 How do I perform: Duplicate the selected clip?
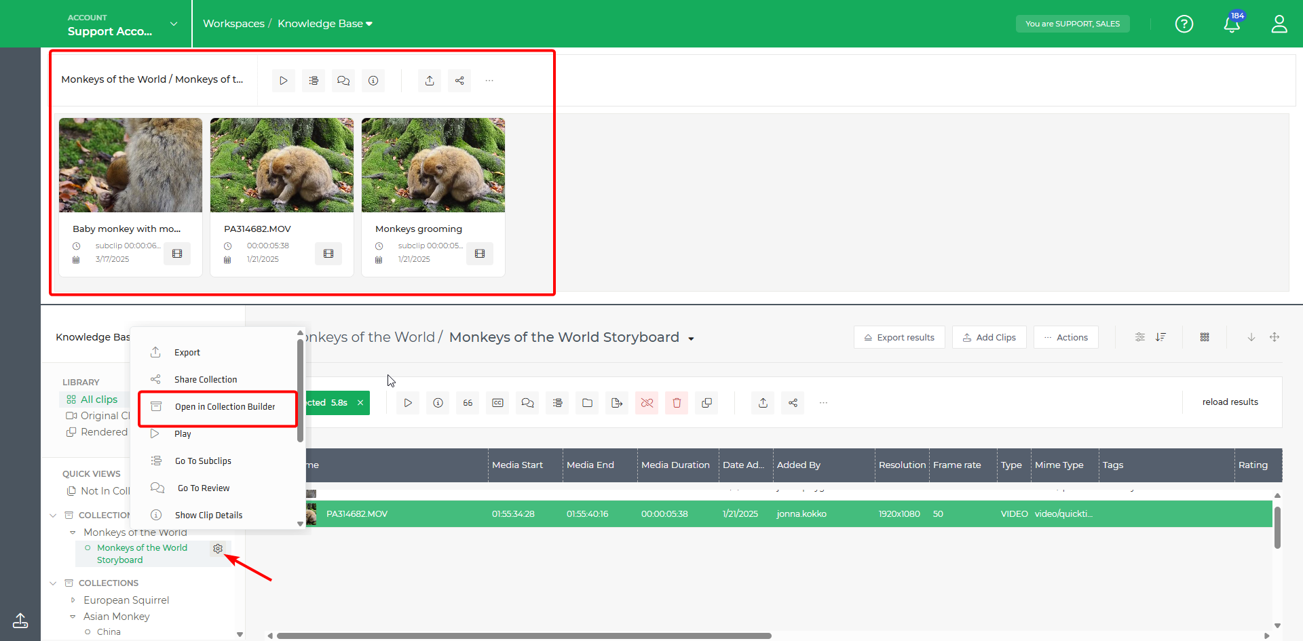click(x=706, y=402)
